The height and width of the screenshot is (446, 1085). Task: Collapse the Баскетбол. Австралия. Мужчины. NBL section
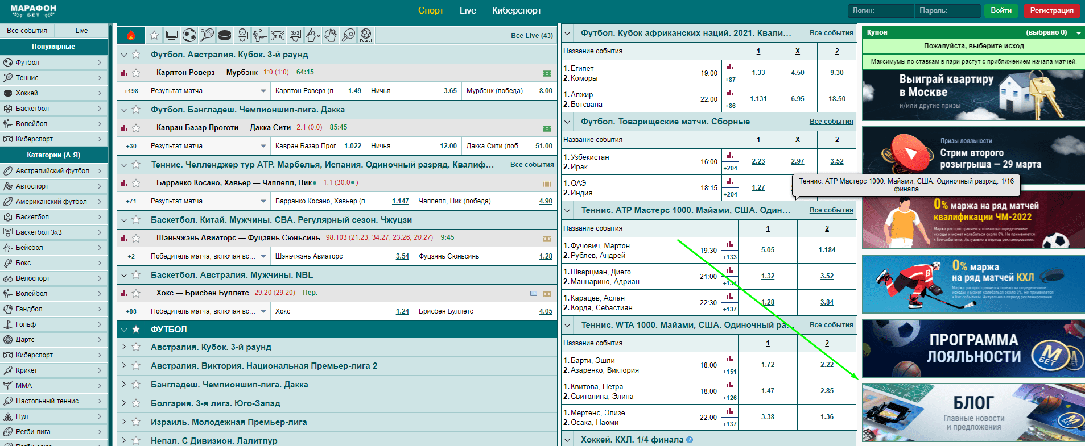click(124, 275)
